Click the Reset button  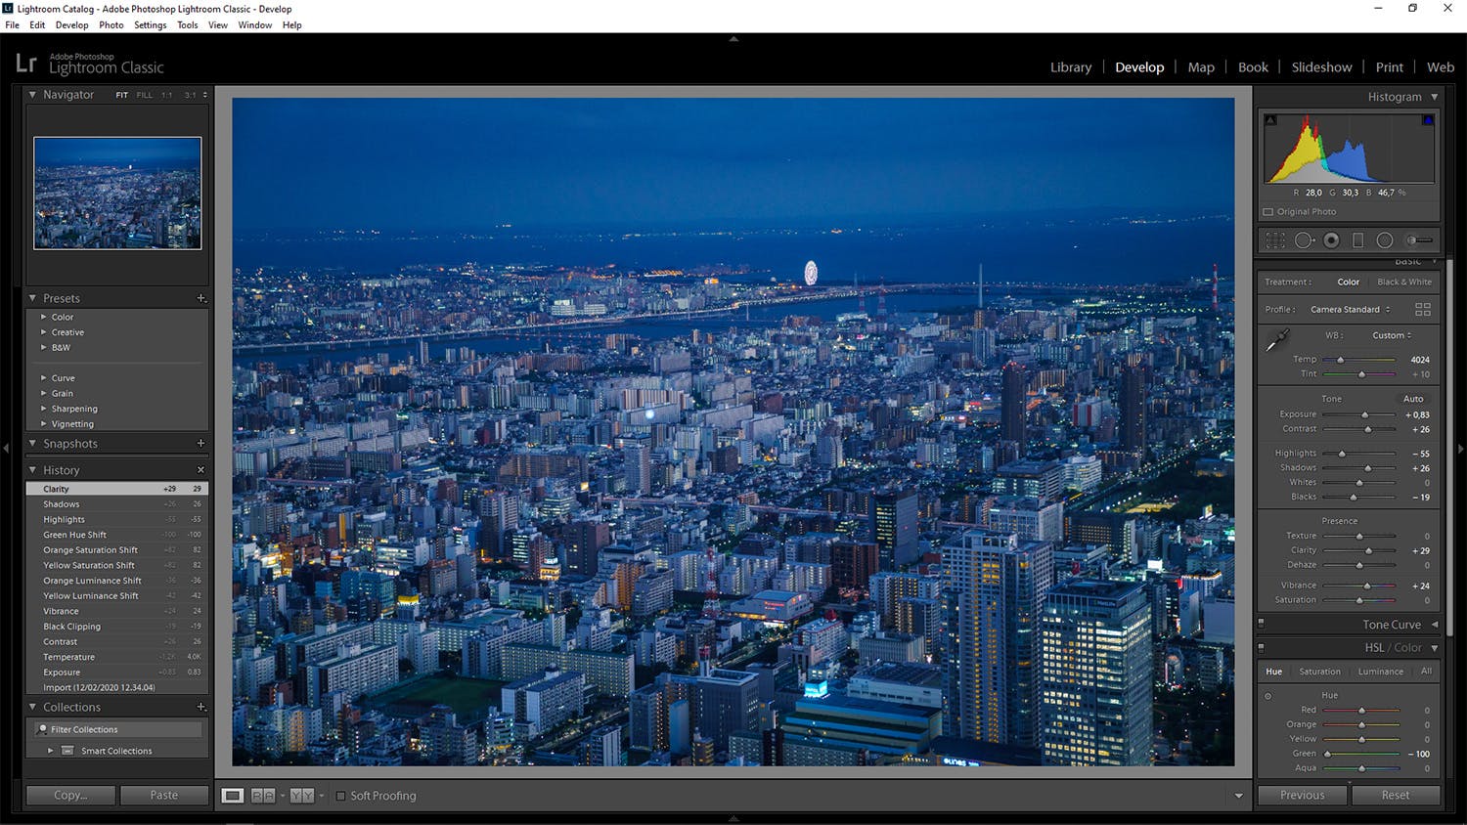click(x=1397, y=795)
